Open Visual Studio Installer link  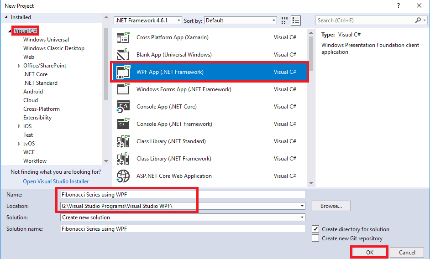56,181
